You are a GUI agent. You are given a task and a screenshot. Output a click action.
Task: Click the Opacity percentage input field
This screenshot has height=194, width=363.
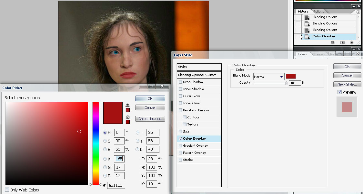point(295,83)
